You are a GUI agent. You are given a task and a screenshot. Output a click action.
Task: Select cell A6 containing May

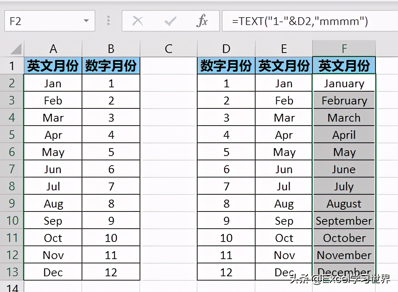[53, 152]
